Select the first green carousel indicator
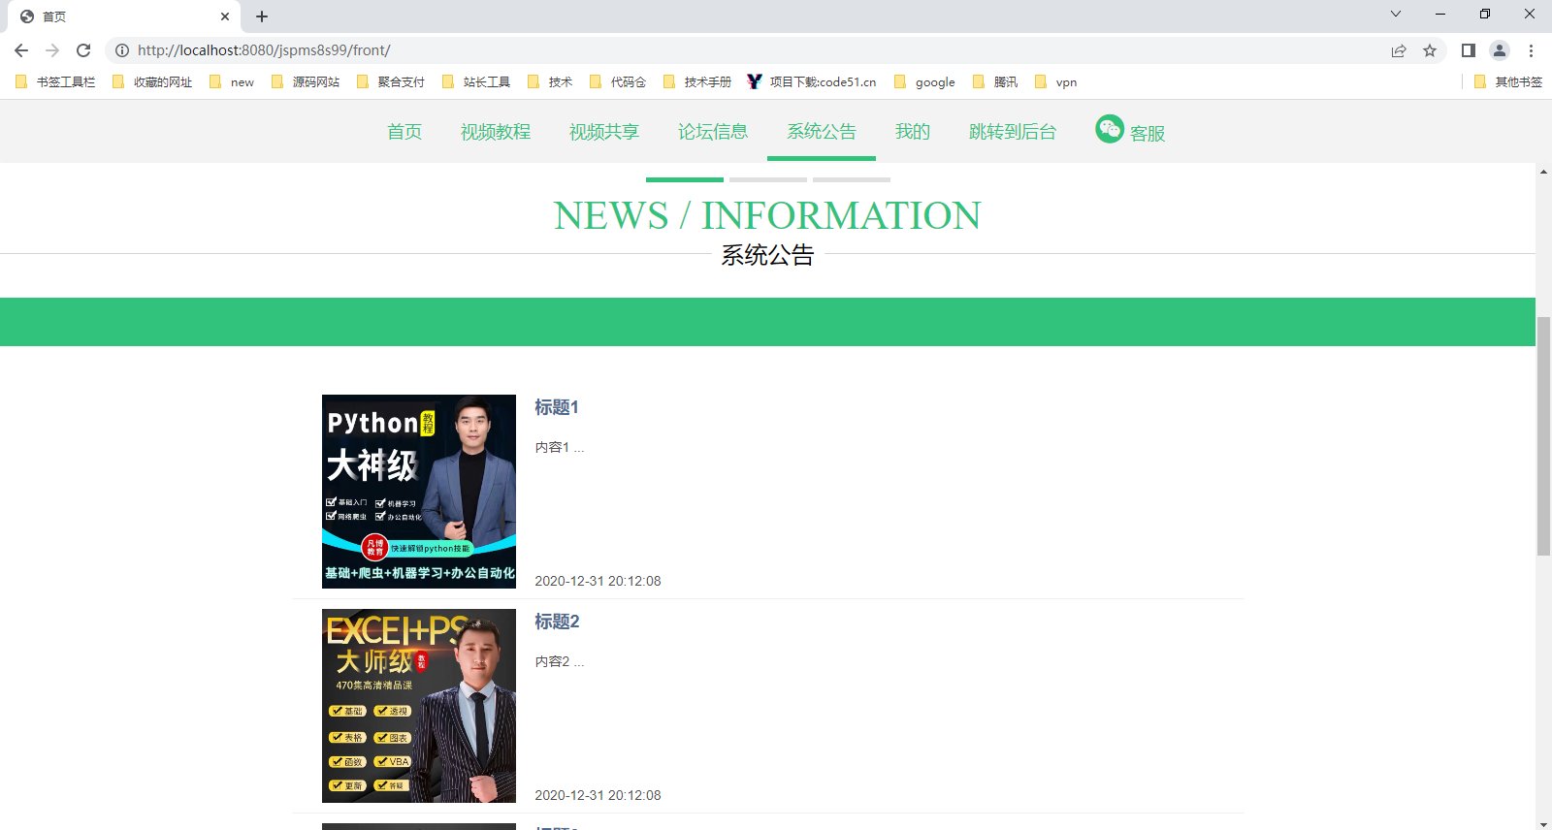Viewport: 1552px width, 830px height. tap(685, 179)
